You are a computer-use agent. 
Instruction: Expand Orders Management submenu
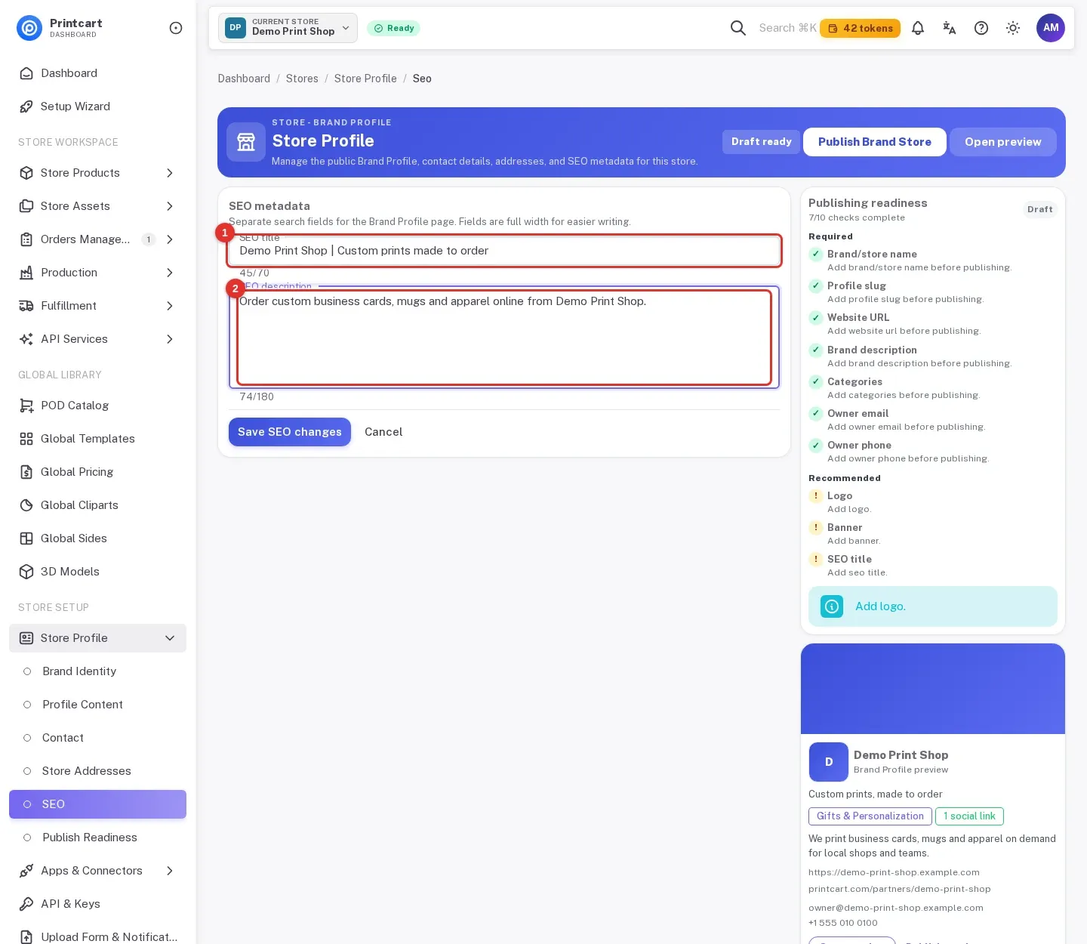tap(98, 239)
